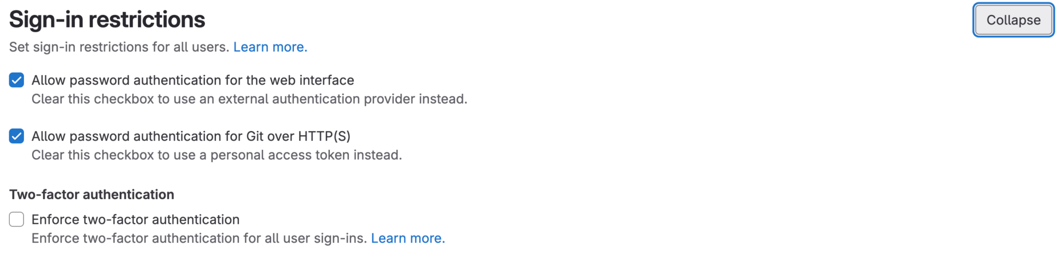Enable the Enforce two-factor authentication checkbox
Viewport: 1062px width, 254px height.
[17, 220]
